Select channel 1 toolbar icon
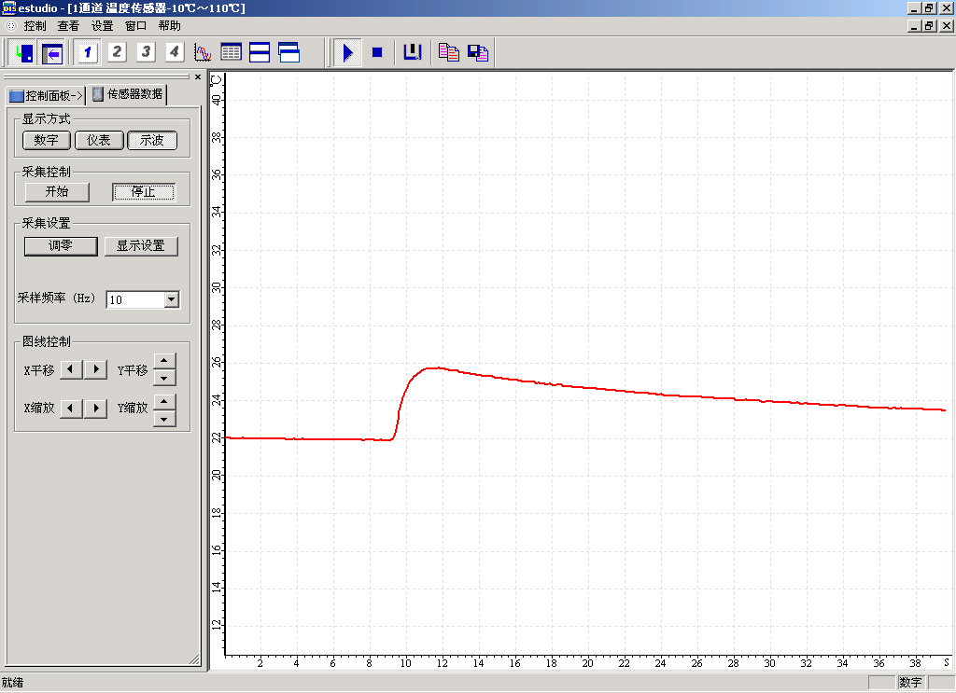The image size is (956, 693). tap(88, 52)
